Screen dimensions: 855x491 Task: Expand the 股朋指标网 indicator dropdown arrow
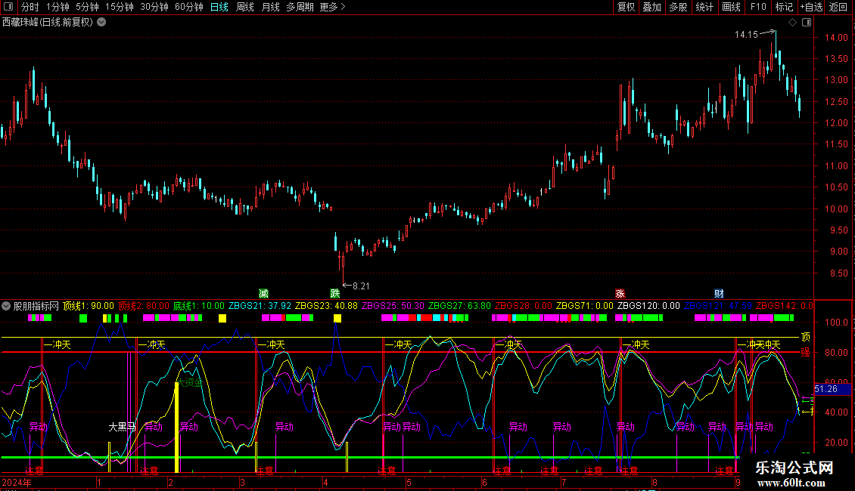click(x=6, y=306)
